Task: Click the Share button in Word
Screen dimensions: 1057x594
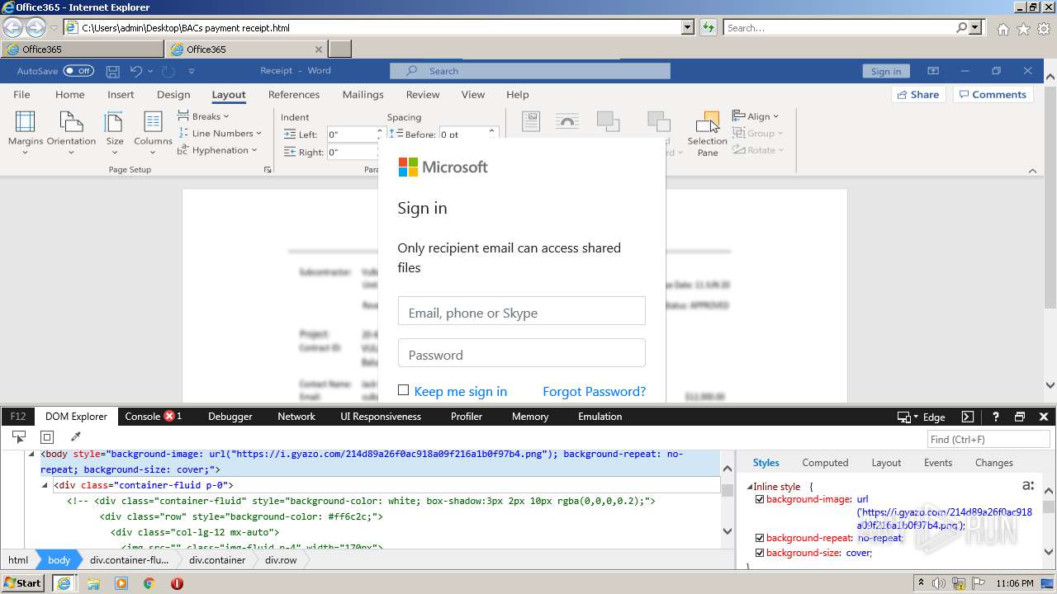Action: 917,95
